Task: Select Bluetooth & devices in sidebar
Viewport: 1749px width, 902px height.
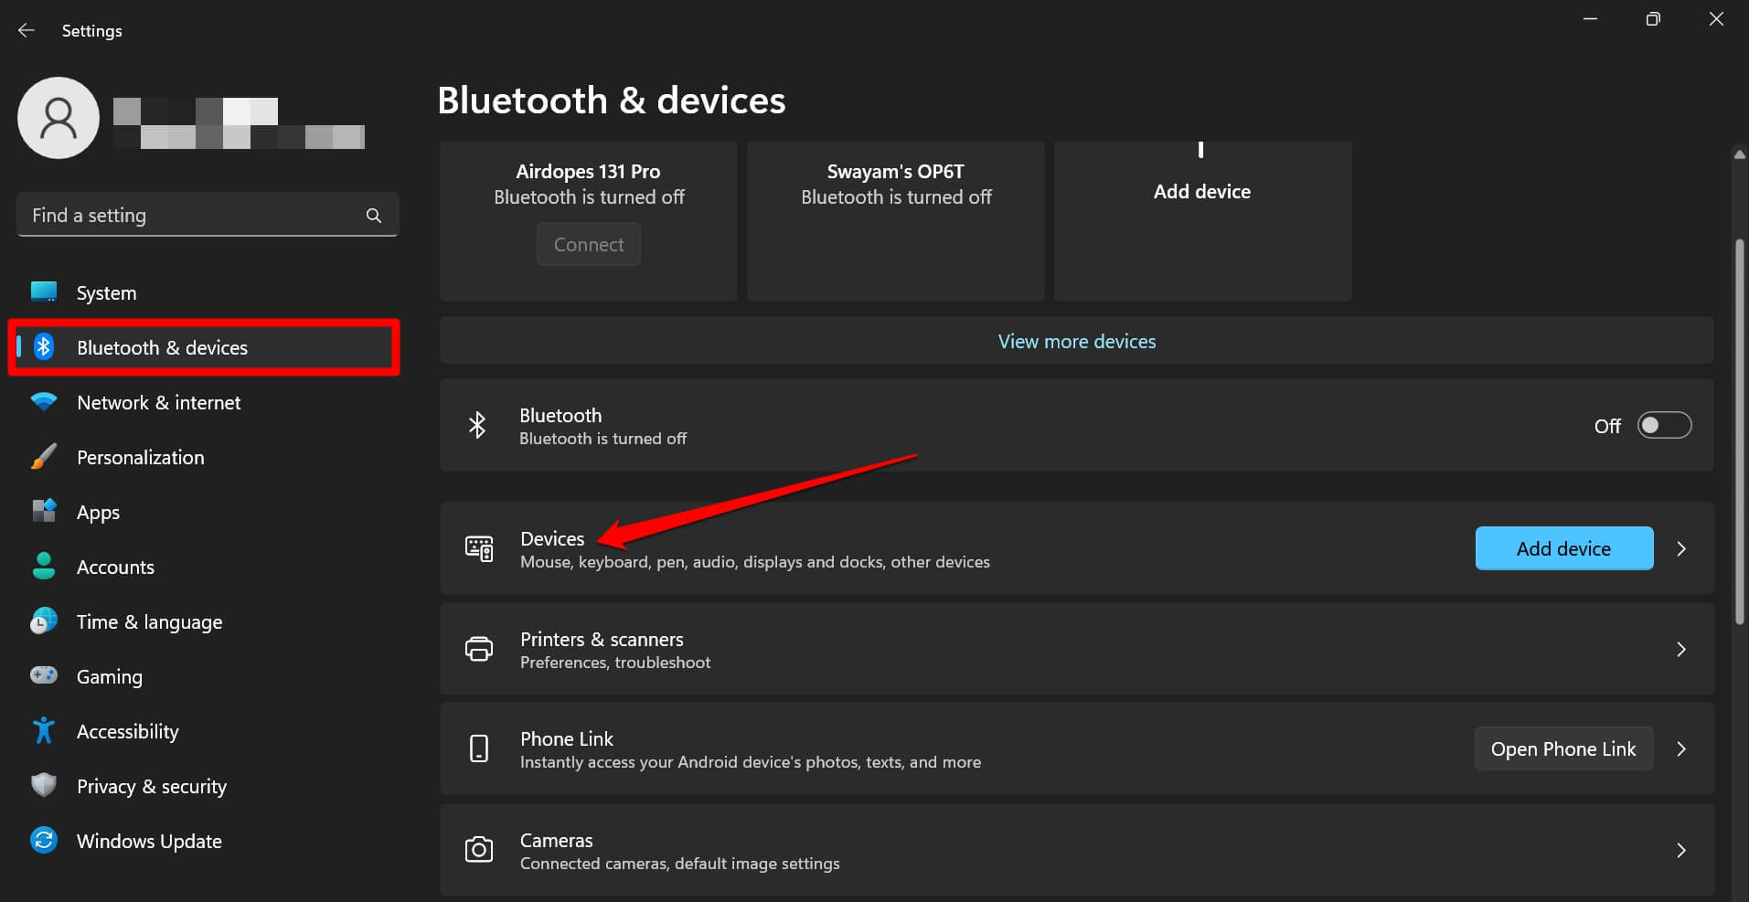Action: point(207,347)
